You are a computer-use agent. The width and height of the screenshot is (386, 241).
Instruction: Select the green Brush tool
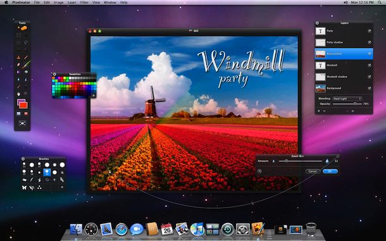[x=27, y=65]
